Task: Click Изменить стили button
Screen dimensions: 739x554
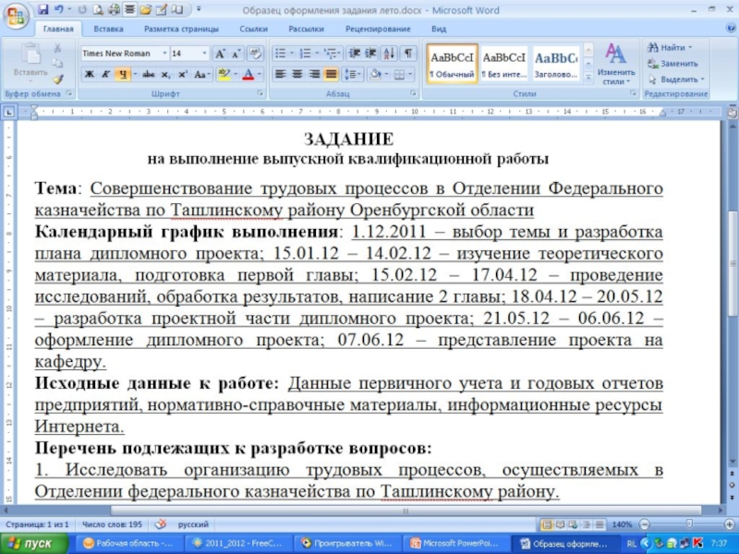Action: point(615,63)
